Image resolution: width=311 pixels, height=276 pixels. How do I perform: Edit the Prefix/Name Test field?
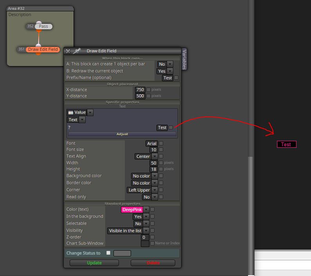click(167, 78)
